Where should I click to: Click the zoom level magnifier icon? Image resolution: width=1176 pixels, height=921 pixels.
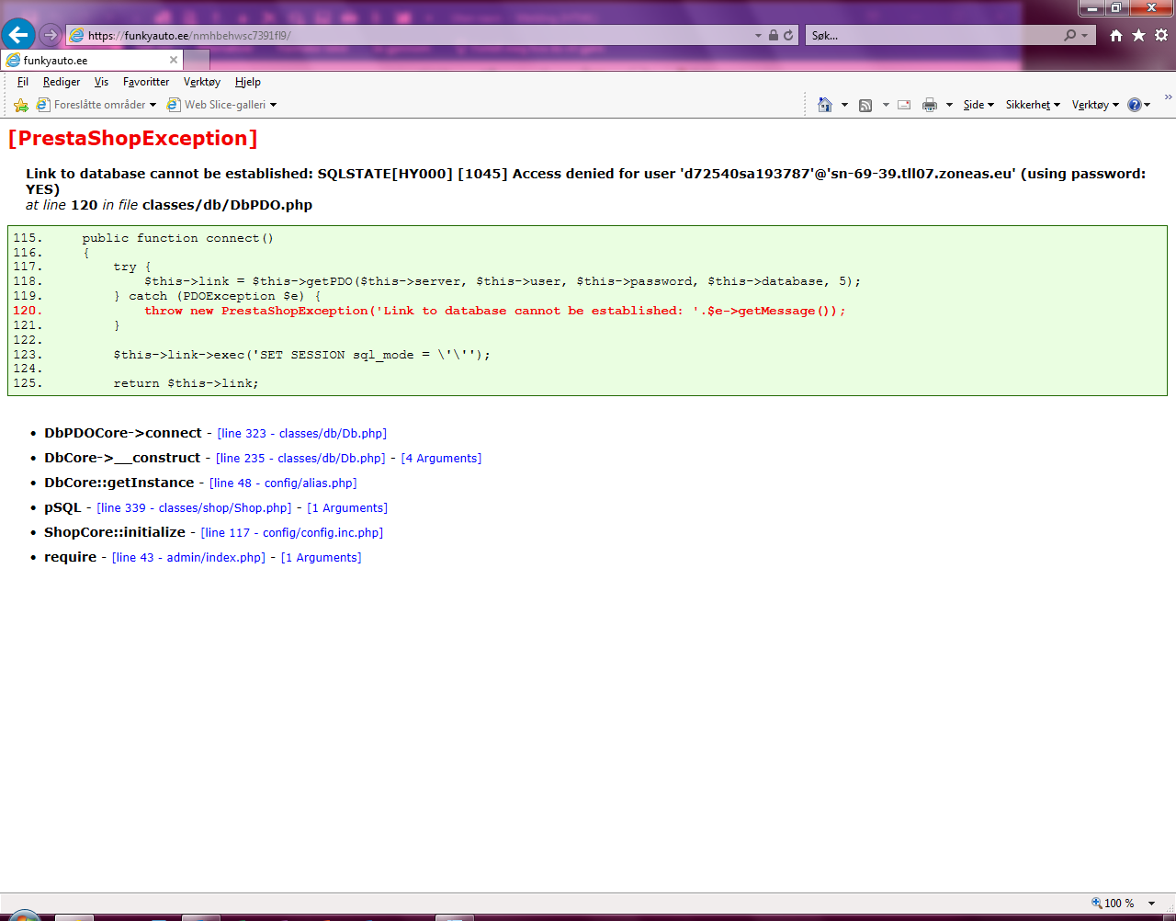[1096, 903]
